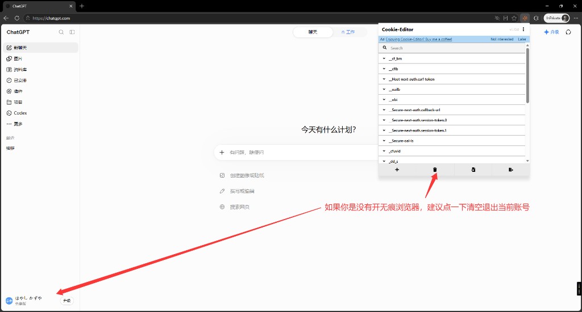Click the Cookie-Editor scrollbar up arrow
This screenshot has height=312, width=582.
[x=527, y=45]
